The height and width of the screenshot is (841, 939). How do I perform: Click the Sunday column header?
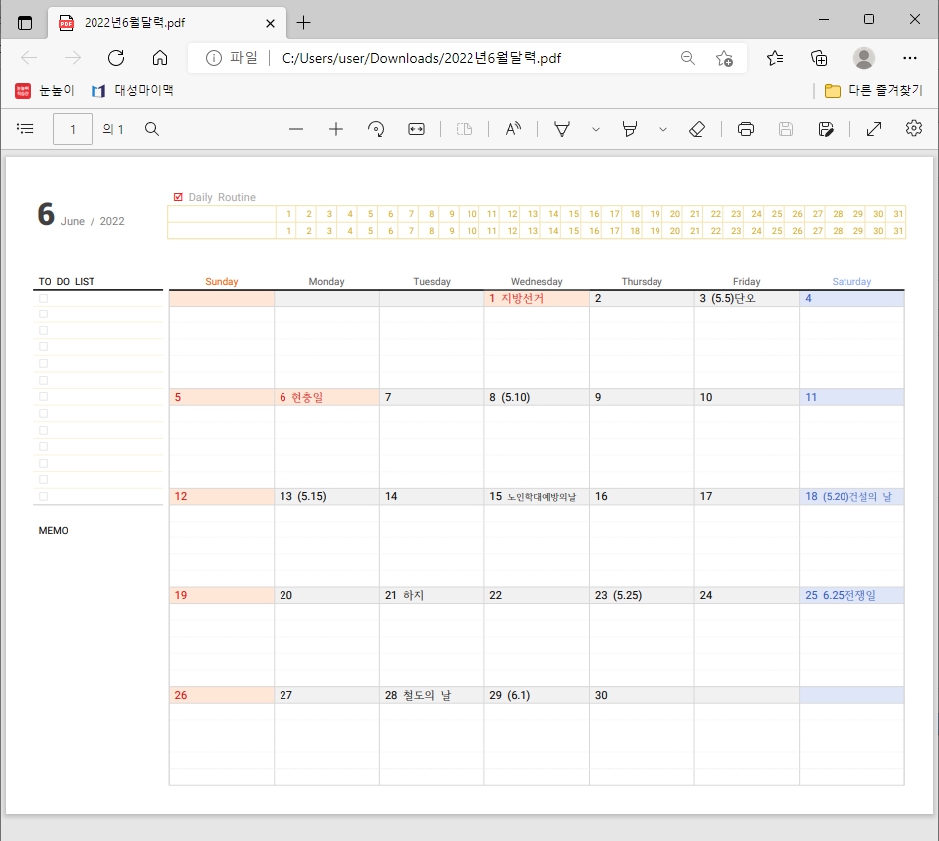pyautogui.click(x=222, y=282)
